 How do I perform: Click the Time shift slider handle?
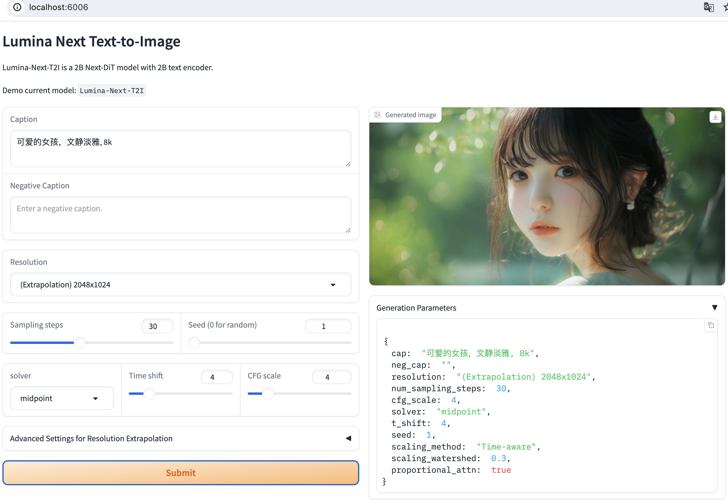(149, 394)
